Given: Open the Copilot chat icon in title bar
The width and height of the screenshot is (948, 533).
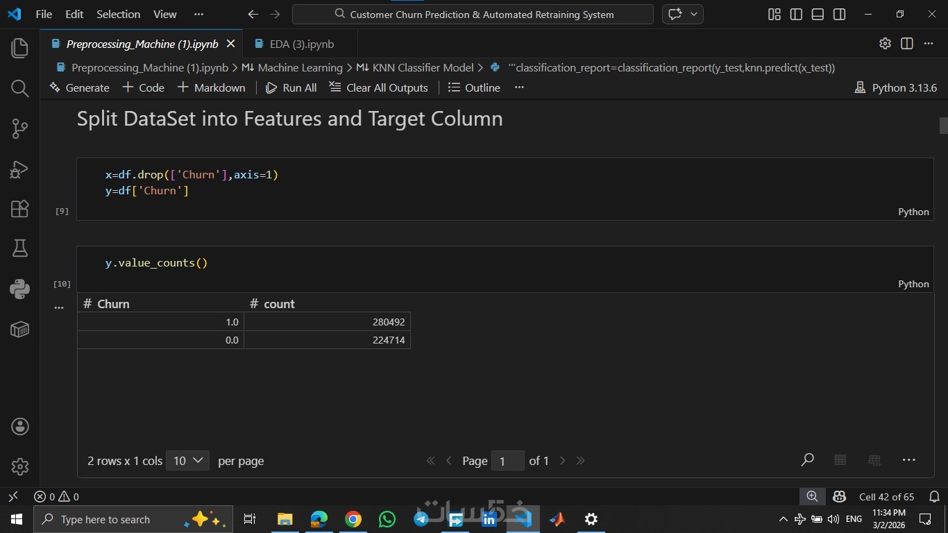Looking at the screenshot, I should click(675, 14).
